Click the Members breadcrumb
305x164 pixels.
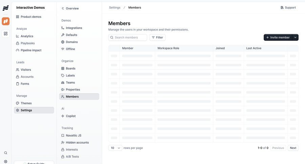135,7
